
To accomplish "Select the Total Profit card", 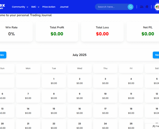I will point(57,31).
